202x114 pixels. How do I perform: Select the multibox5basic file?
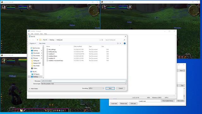[53, 56]
